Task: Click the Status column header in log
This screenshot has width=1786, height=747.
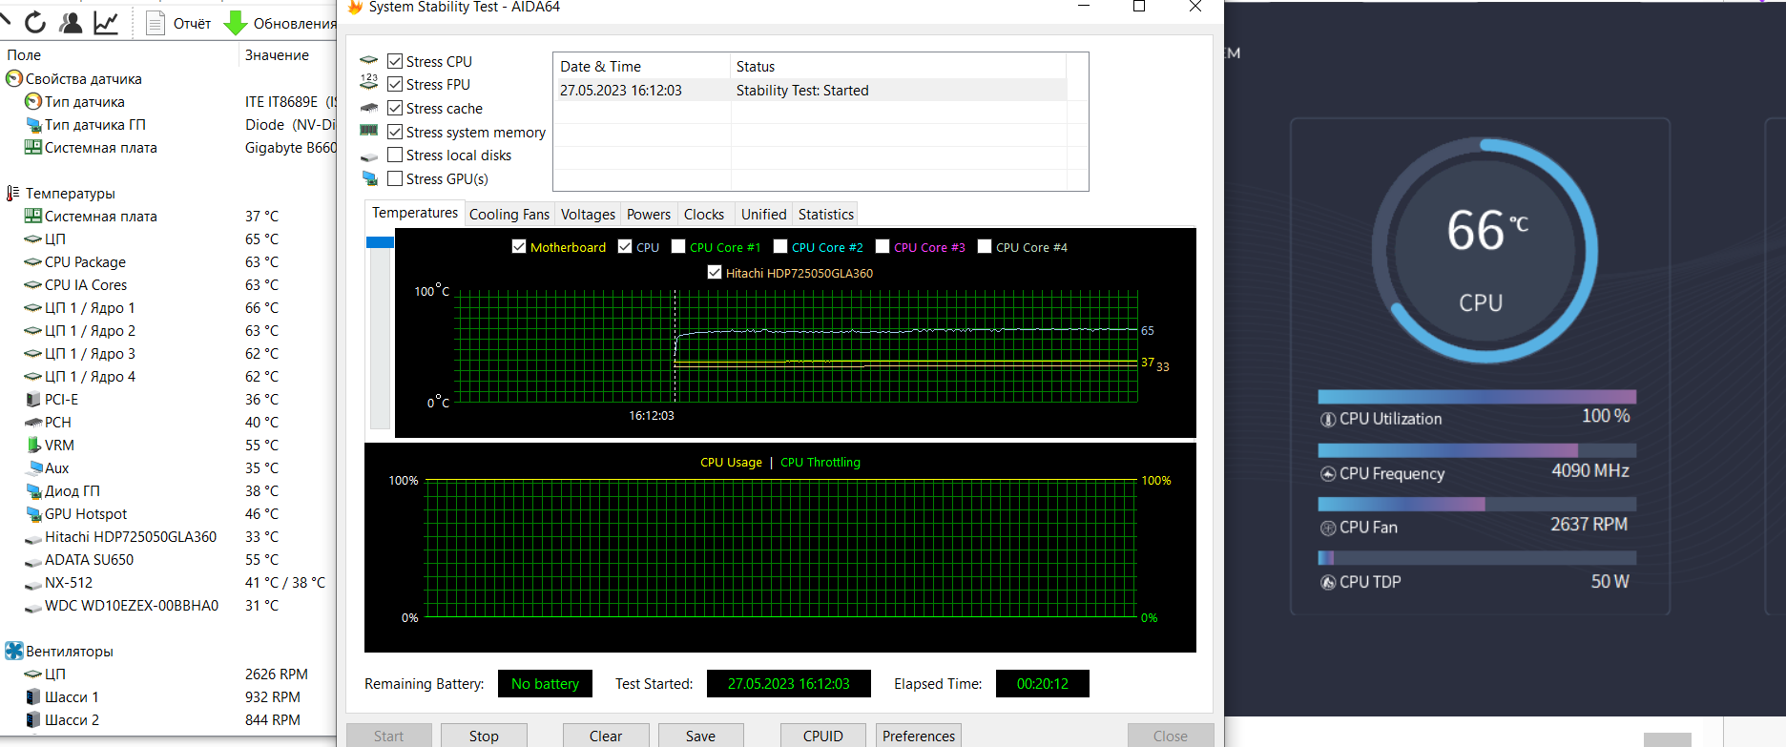Action: click(898, 66)
